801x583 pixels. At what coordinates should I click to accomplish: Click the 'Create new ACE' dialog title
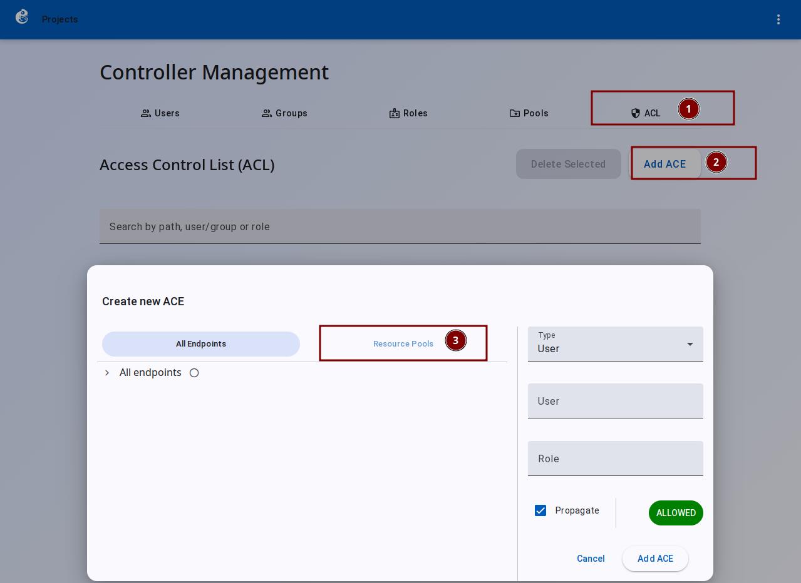[143, 302]
